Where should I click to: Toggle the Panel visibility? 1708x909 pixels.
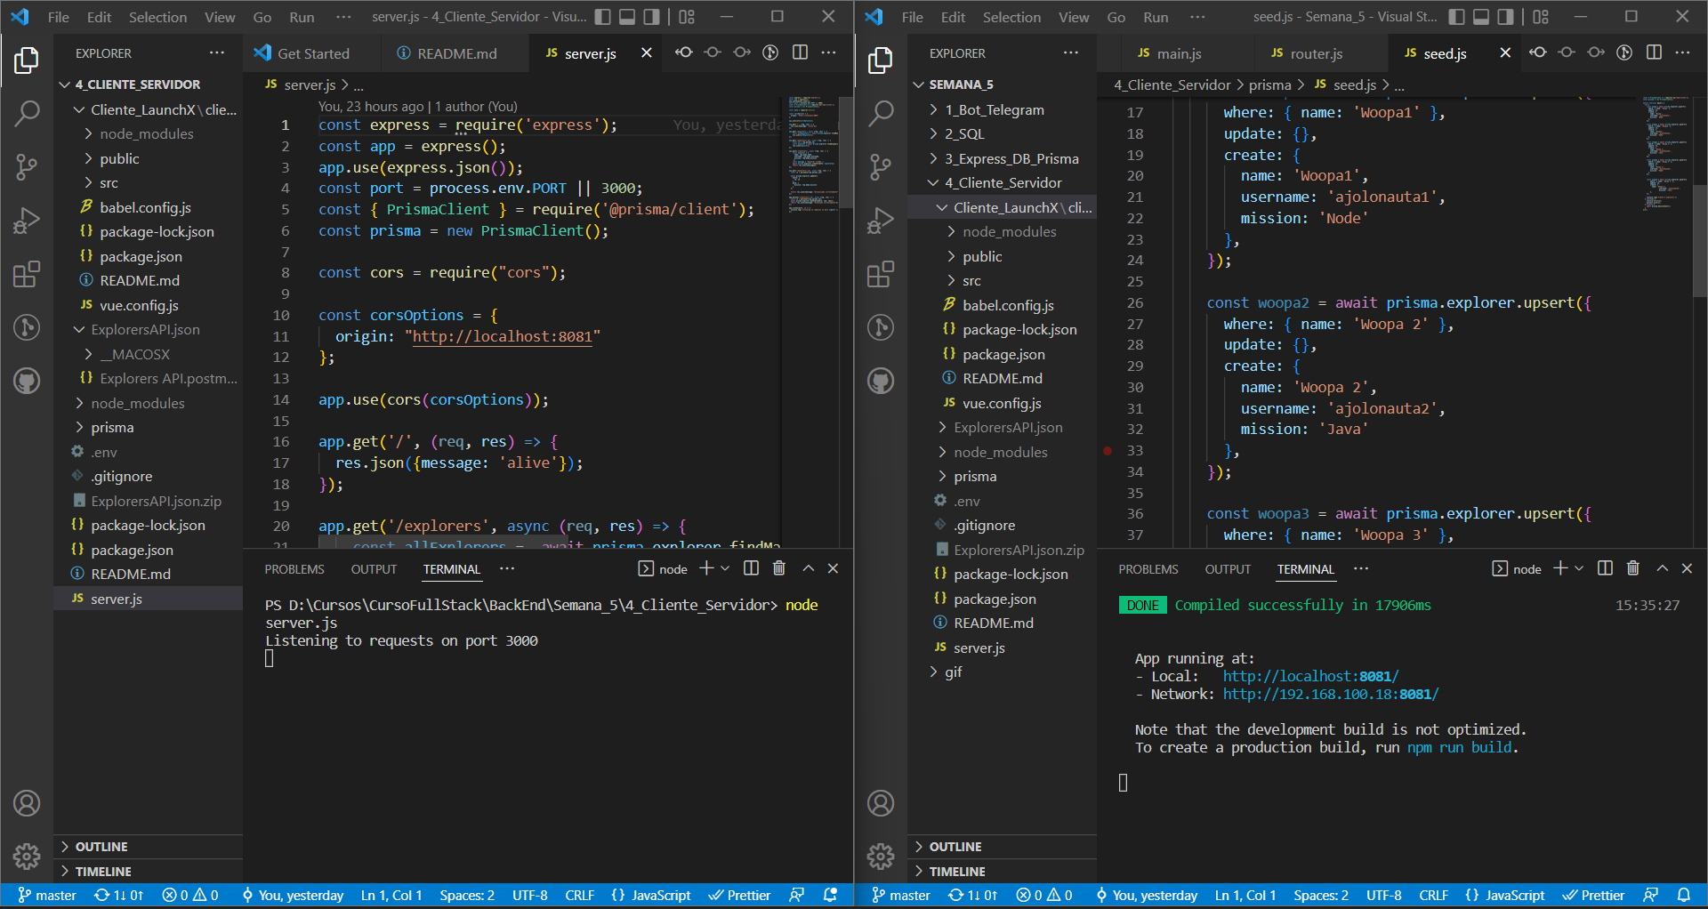629,16
